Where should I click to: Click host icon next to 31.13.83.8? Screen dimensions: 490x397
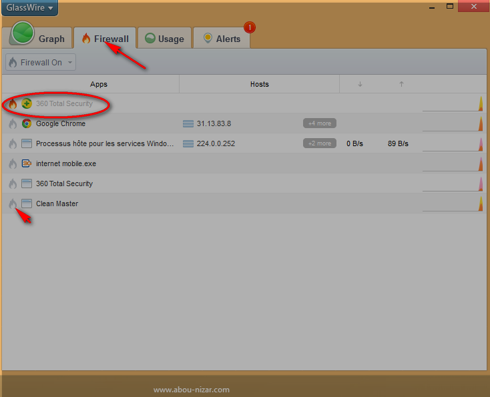(x=188, y=123)
